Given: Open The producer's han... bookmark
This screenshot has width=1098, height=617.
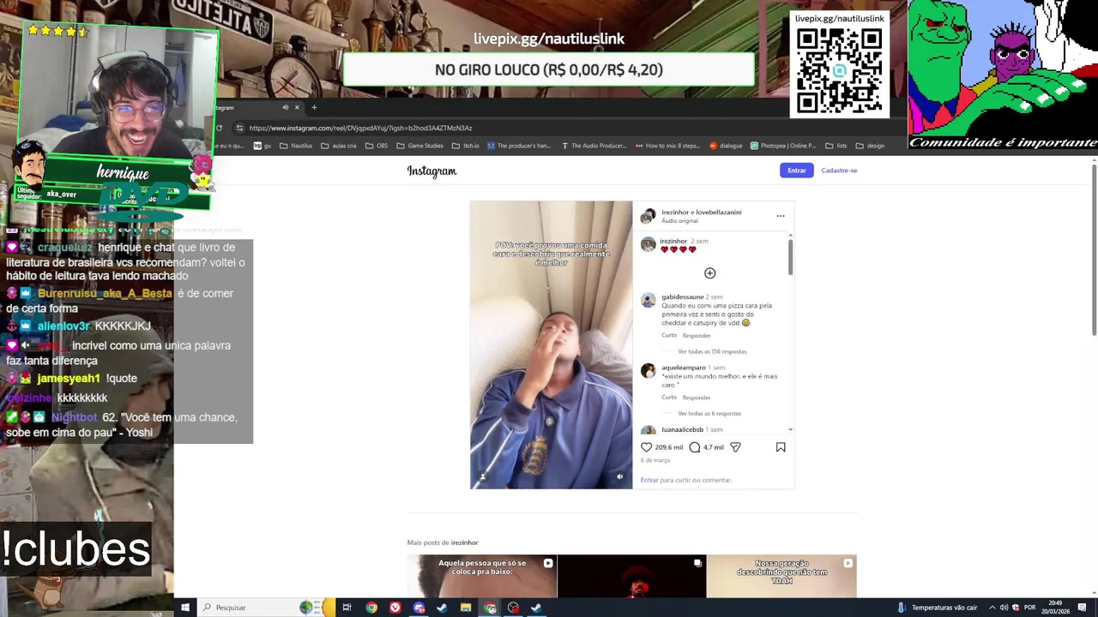Looking at the screenshot, I should point(519,146).
